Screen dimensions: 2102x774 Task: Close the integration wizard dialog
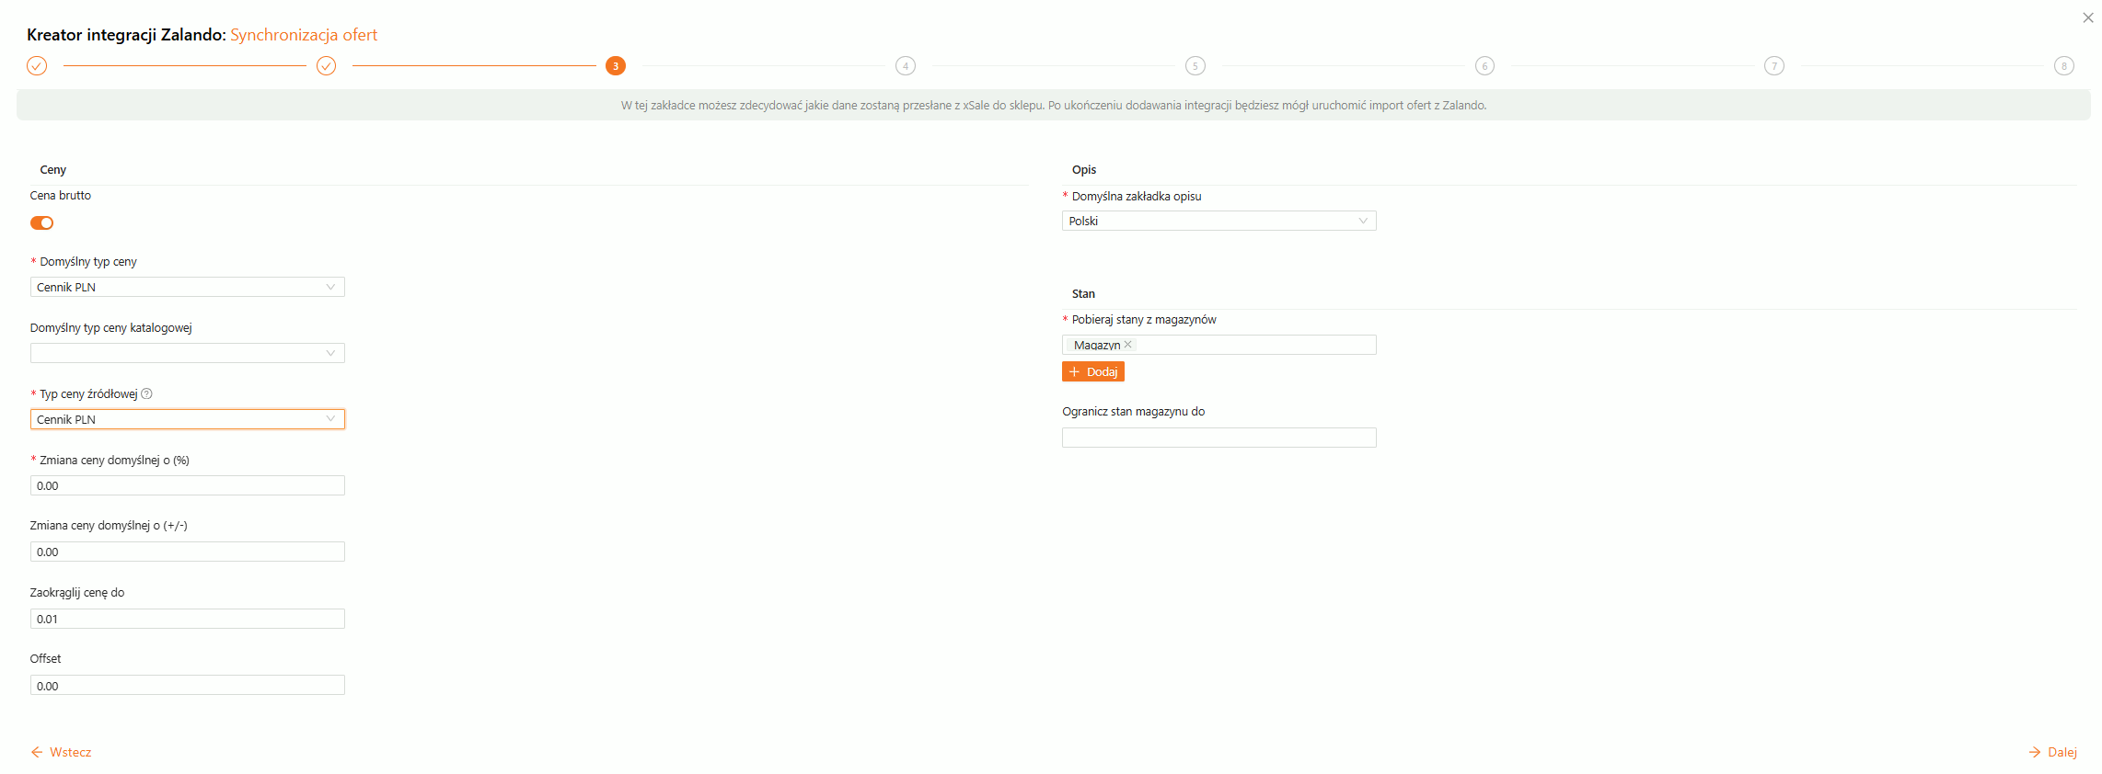pyautogui.click(x=2088, y=17)
